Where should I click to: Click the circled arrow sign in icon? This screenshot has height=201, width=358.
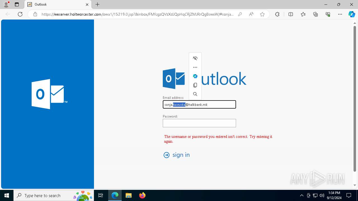(x=166, y=155)
